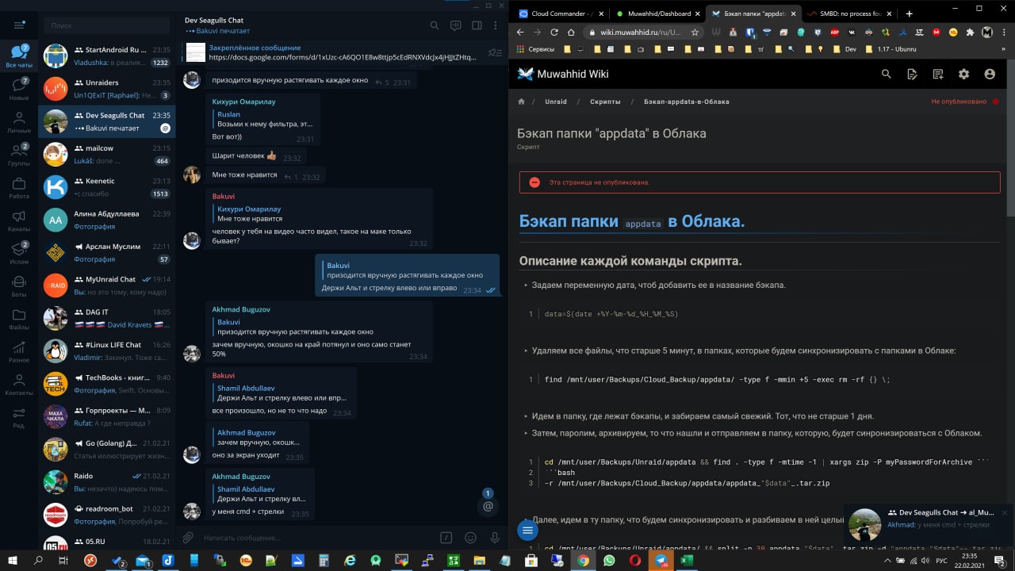The width and height of the screenshot is (1015, 571).
Task: Open Telegram from Windows taskbar
Action: pos(660,560)
